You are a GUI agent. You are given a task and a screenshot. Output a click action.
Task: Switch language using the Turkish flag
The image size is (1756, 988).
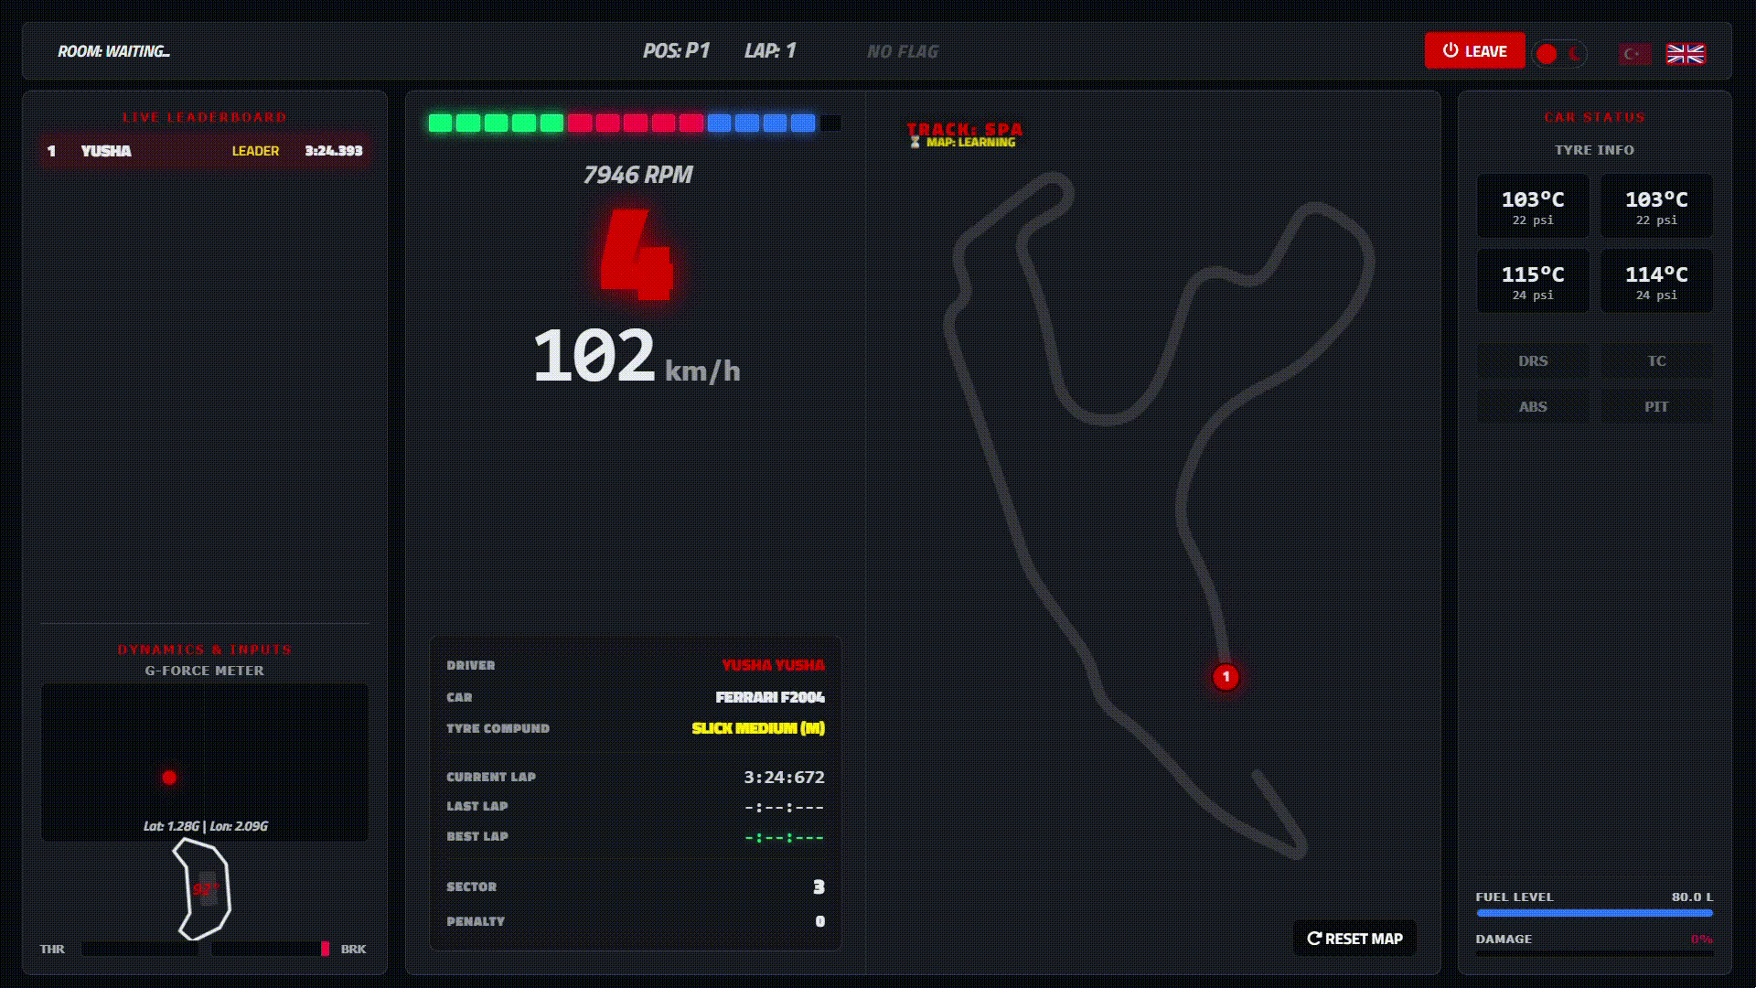coord(1633,54)
